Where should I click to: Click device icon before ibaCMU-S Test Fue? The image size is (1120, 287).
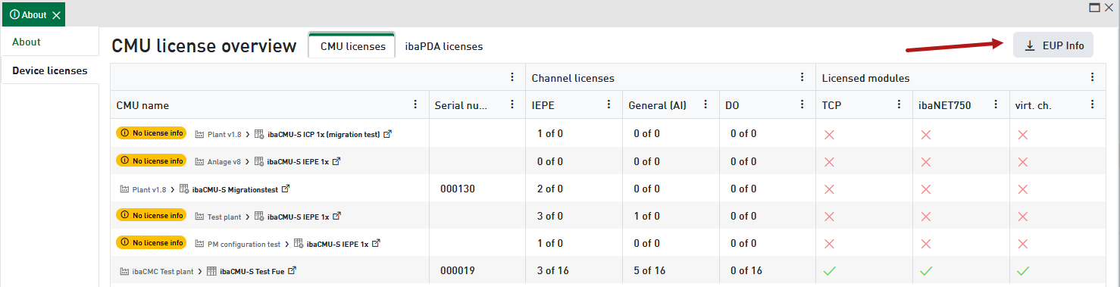(x=211, y=271)
